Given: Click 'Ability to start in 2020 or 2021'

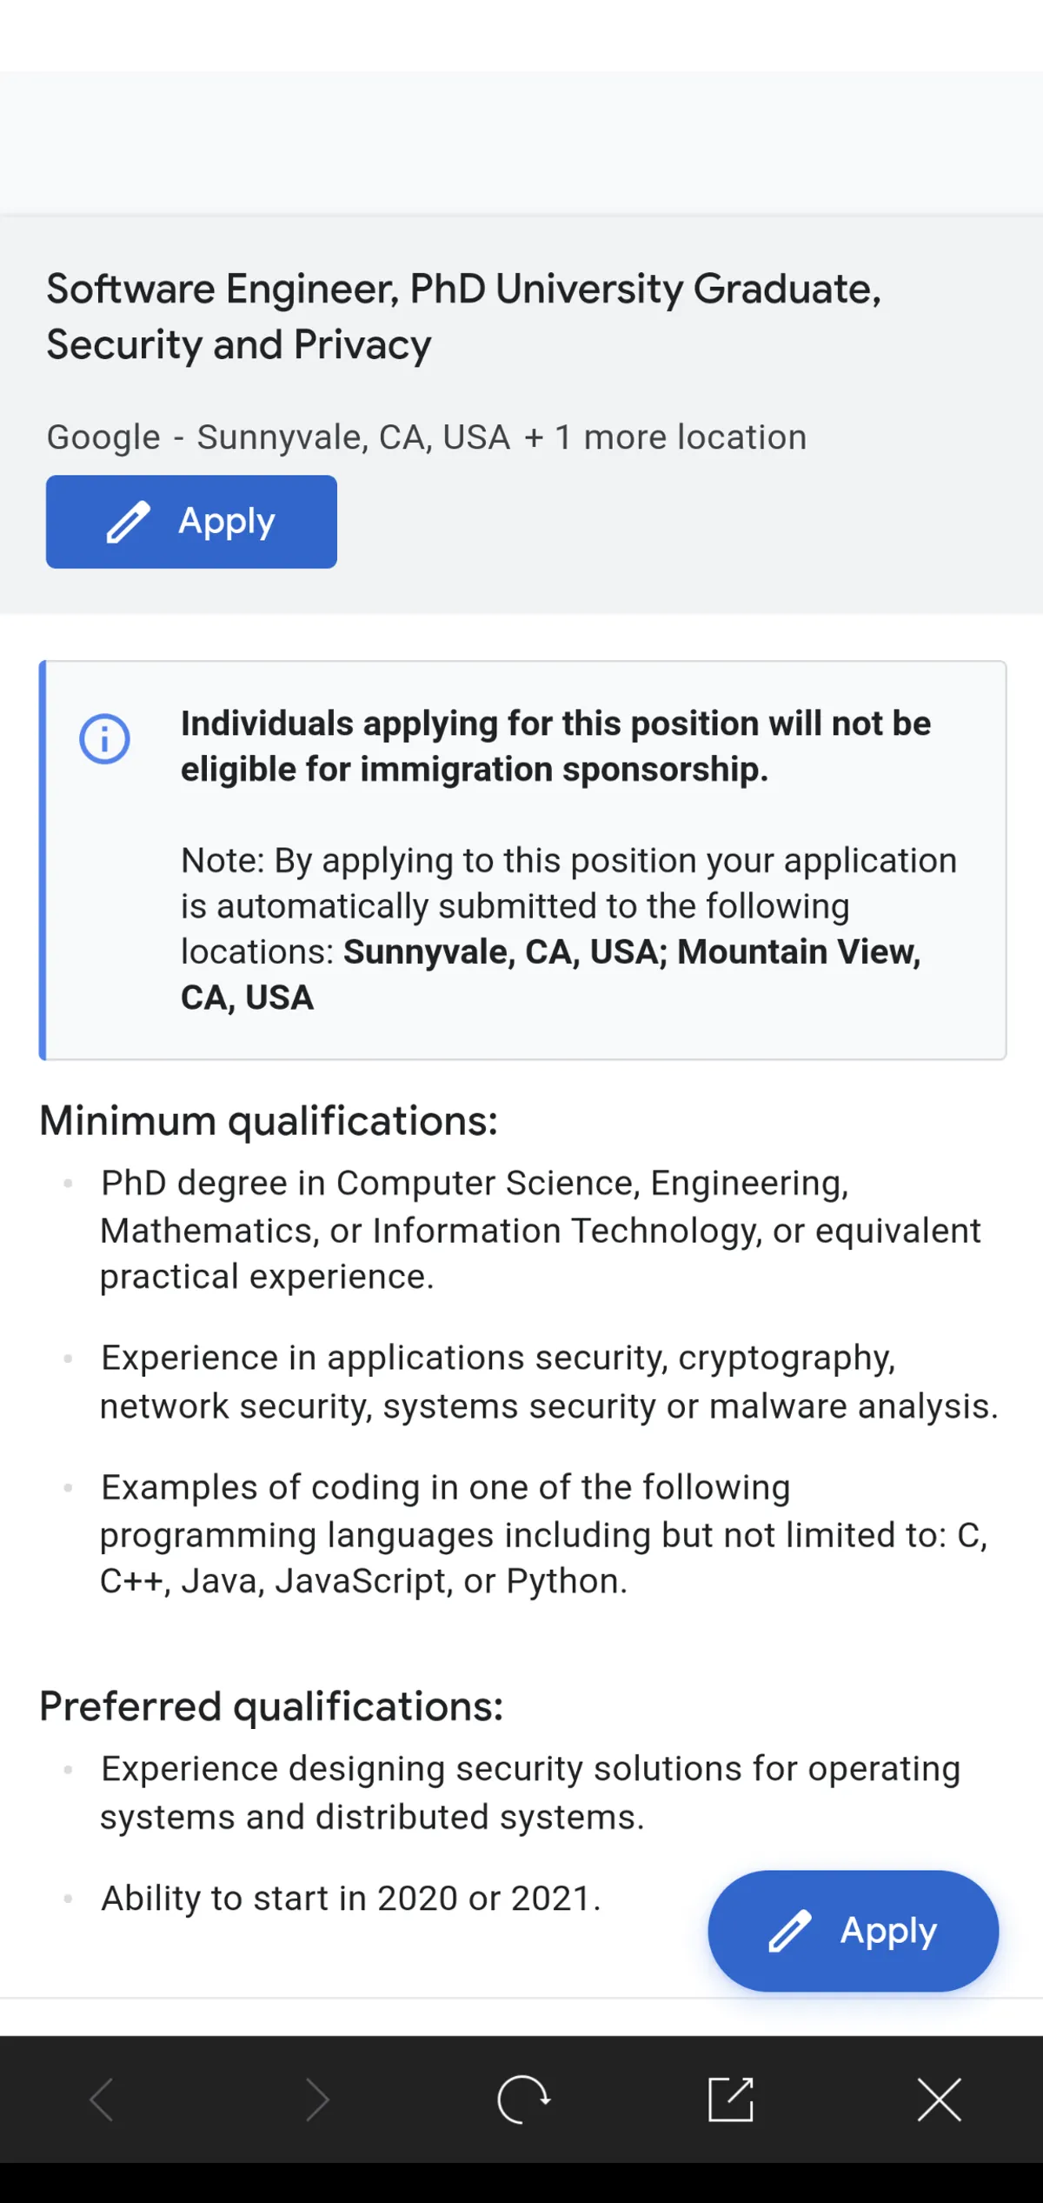Looking at the screenshot, I should [351, 1898].
